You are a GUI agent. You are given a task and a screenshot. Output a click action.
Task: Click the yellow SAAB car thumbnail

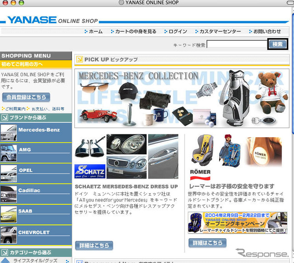9,215
